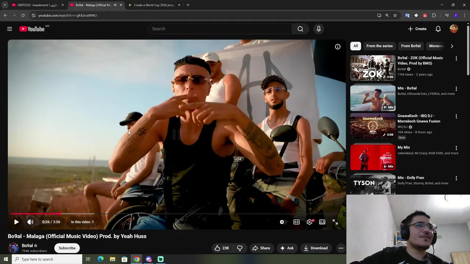This screenshot has width=470, height=264.
Task: Open the browser zoom indicator
Action: [x=387, y=15]
